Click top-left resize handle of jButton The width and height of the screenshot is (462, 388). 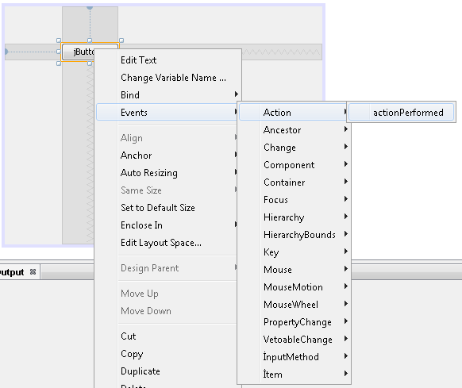coord(59,40)
